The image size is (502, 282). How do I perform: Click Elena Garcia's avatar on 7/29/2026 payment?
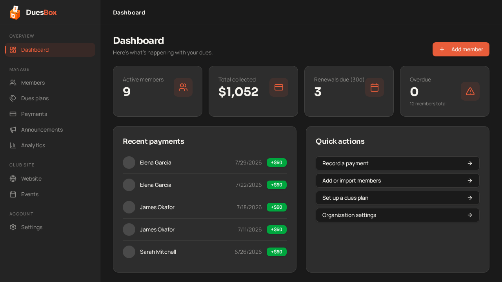(129, 163)
